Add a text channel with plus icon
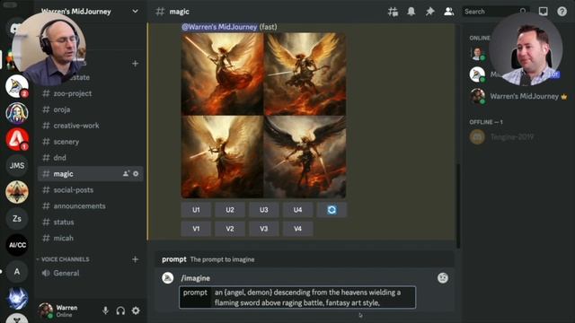 [x=136, y=64]
